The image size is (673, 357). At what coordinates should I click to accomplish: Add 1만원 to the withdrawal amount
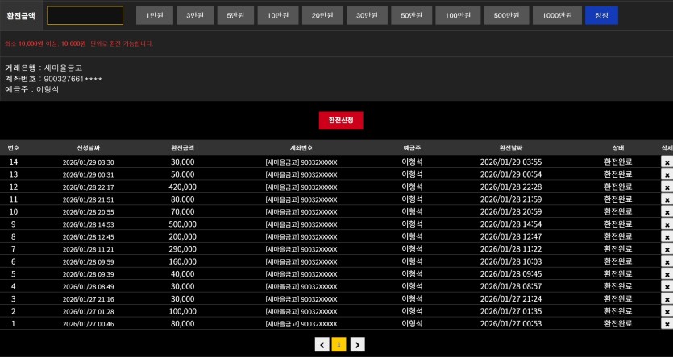[155, 15]
